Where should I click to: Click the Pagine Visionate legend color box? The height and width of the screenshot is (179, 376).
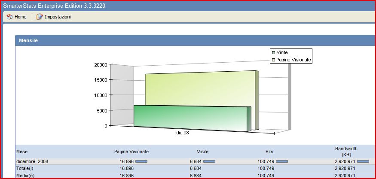273,60
